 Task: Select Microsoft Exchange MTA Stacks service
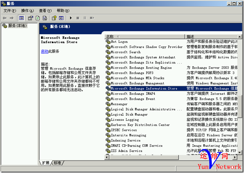coord(171,78)
